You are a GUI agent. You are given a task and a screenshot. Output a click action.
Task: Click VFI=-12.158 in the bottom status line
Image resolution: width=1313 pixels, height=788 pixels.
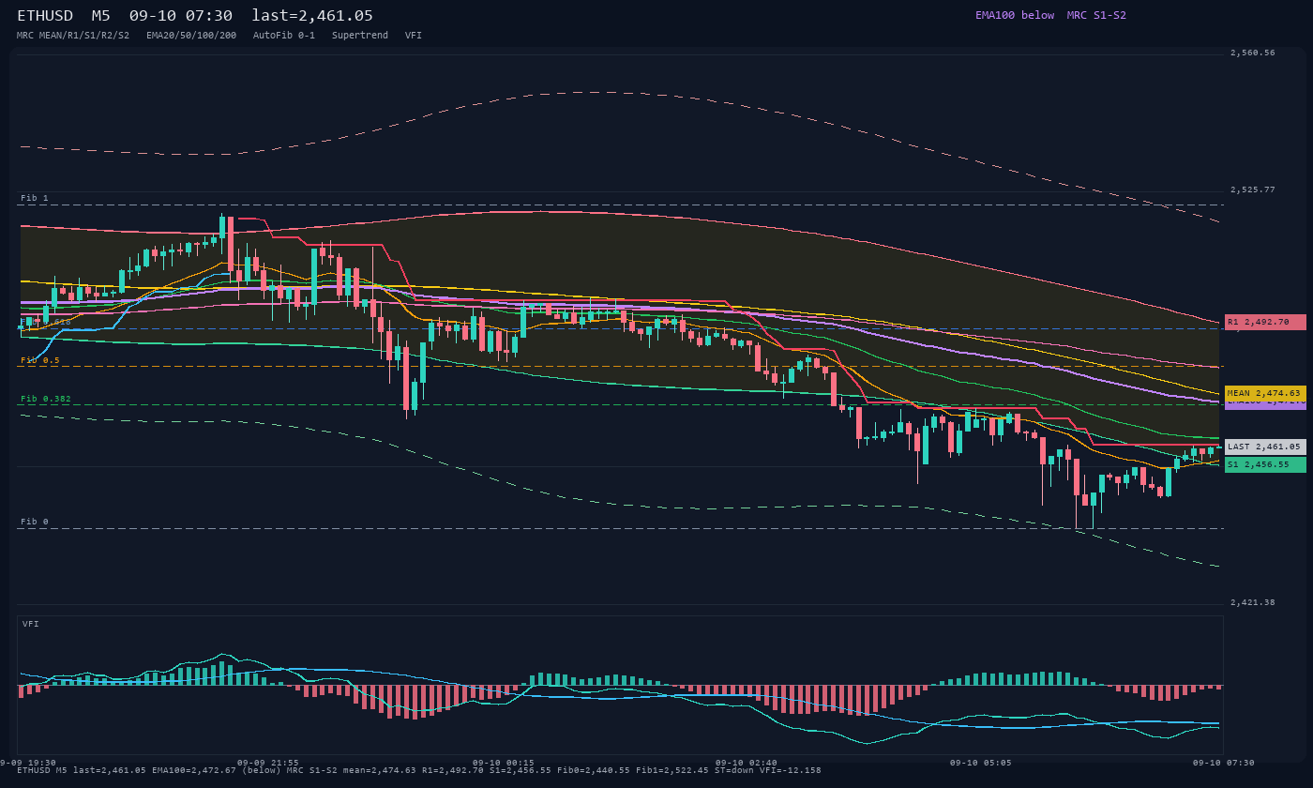click(x=791, y=770)
